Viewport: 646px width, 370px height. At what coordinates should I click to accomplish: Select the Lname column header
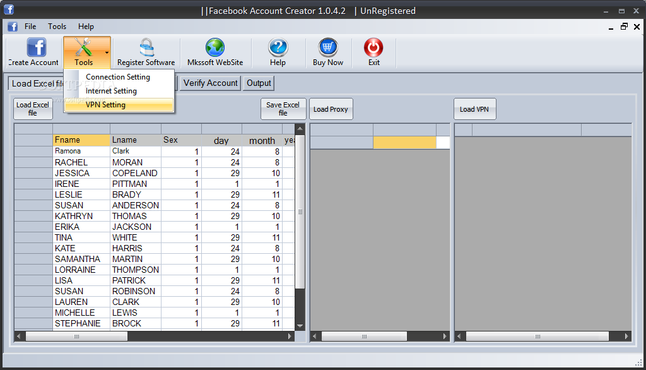point(135,140)
